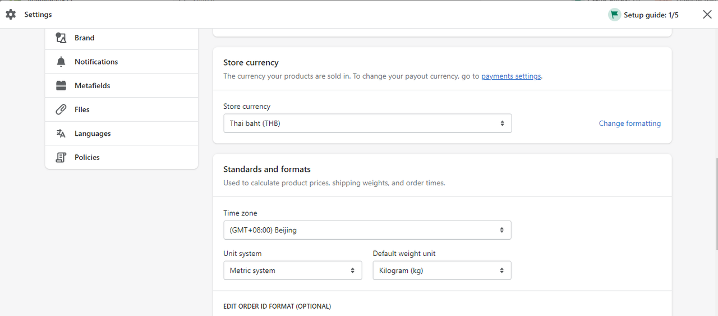
Task: Follow the payments settings link
Action: pos(511,76)
